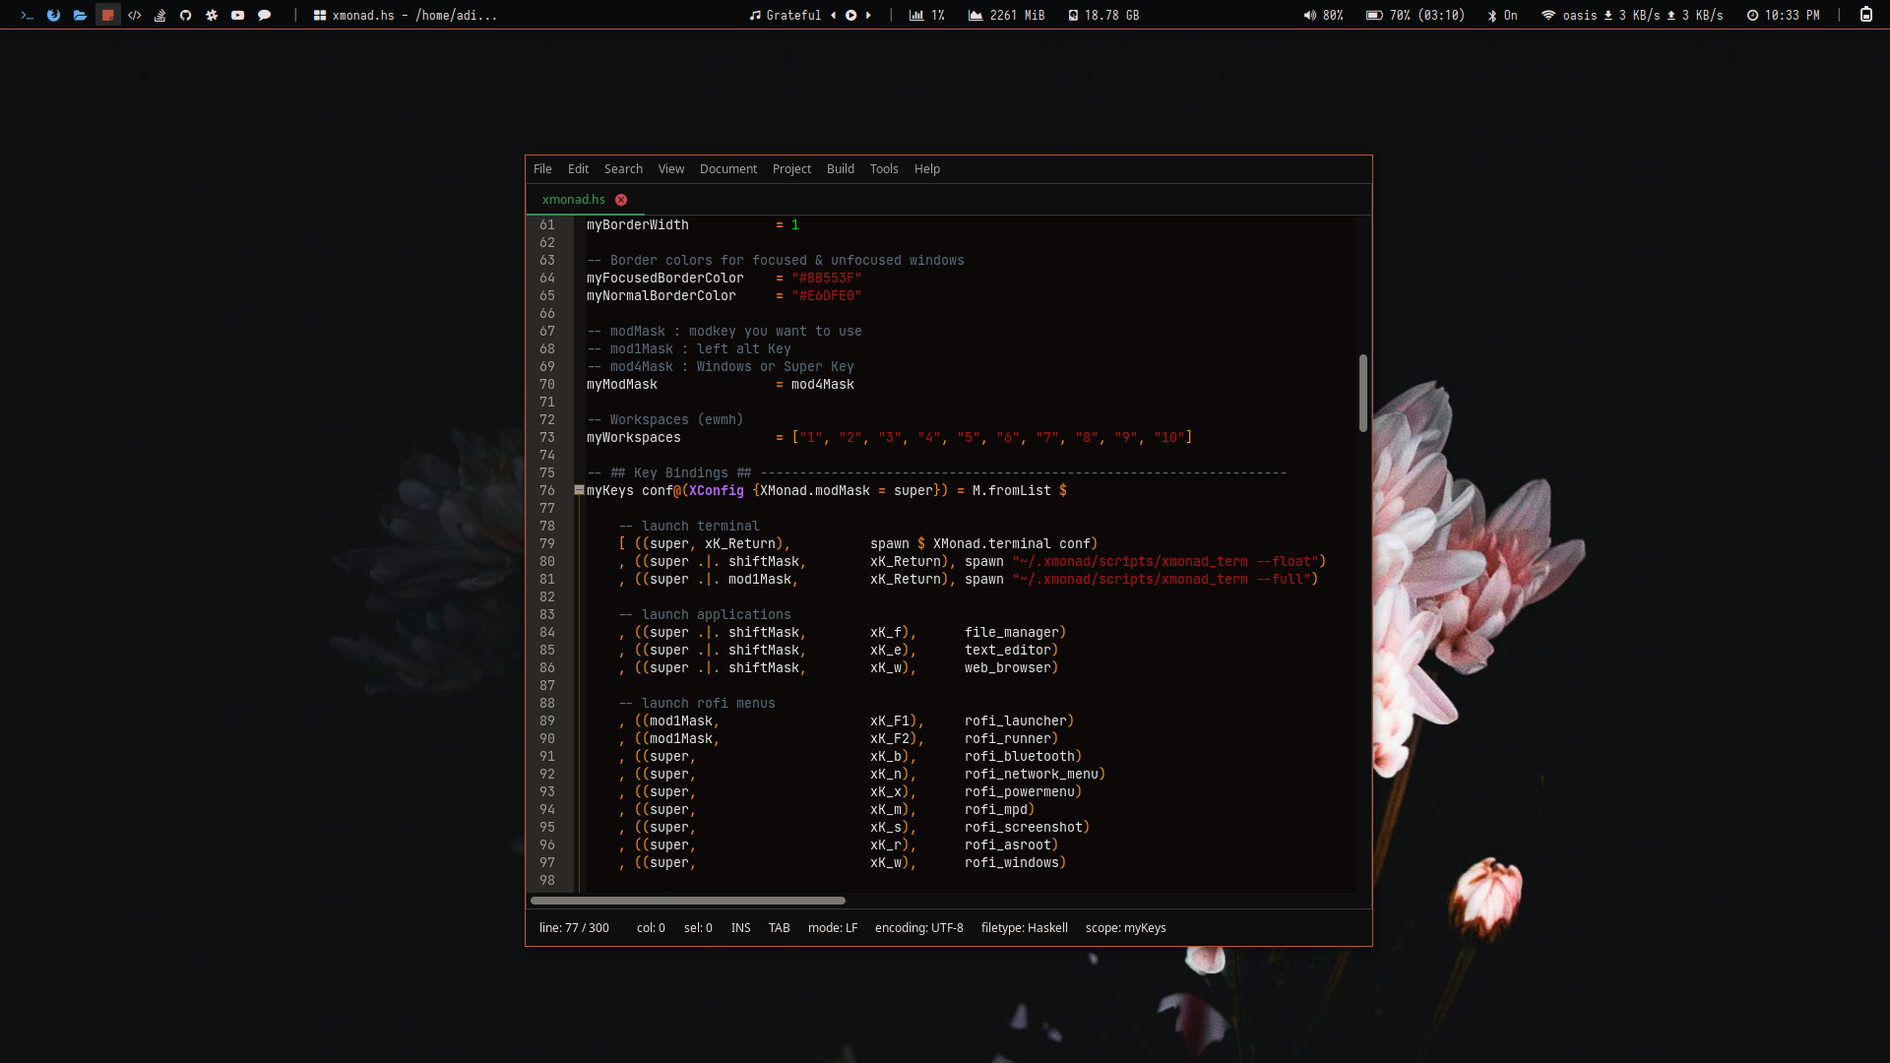Select the xmonad.hs file tab
The height and width of the screenshot is (1063, 1890).
573,200
